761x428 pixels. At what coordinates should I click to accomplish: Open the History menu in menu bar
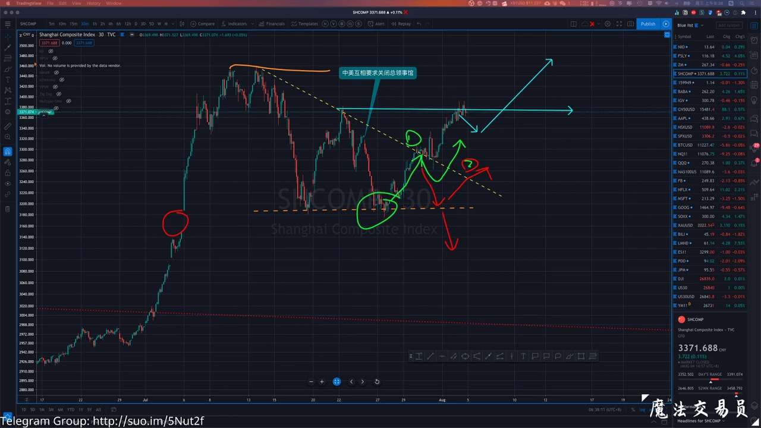(x=93, y=3)
